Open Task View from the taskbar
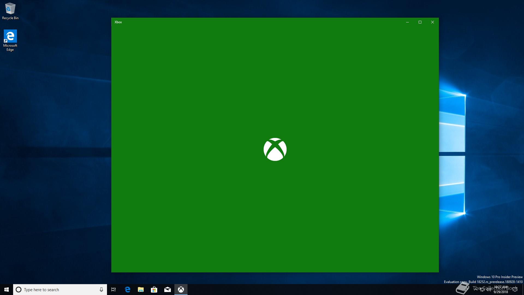Screen dimensions: 524x295 pos(114,290)
